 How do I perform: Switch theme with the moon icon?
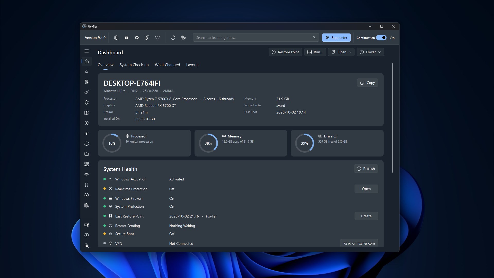(173, 38)
